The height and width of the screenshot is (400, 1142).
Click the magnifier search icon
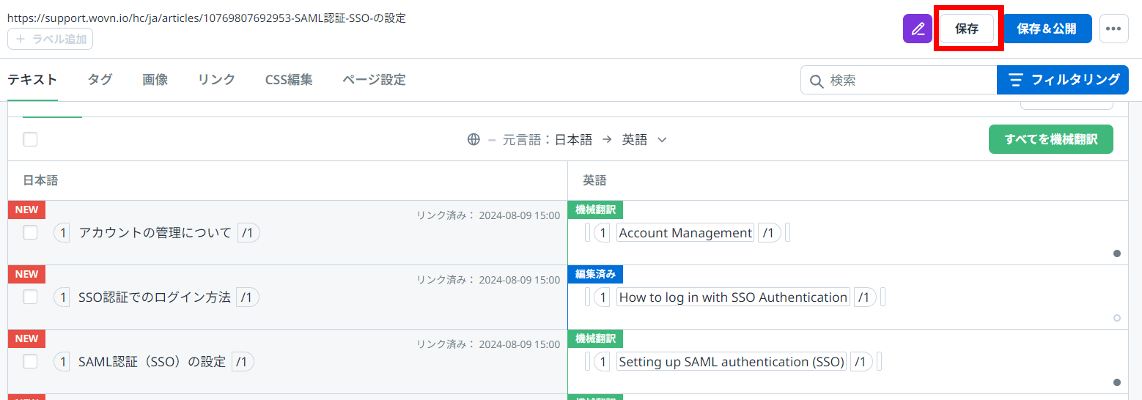(x=816, y=81)
